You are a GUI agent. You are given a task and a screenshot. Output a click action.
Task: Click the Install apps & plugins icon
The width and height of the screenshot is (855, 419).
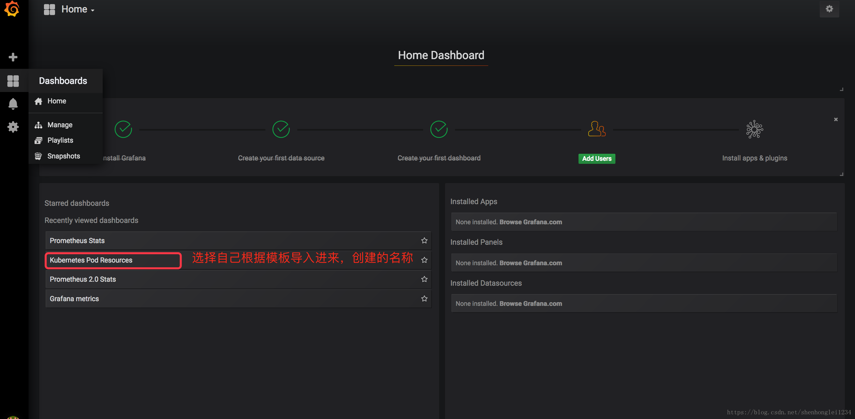pyautogui.click(x=754, y=129)
